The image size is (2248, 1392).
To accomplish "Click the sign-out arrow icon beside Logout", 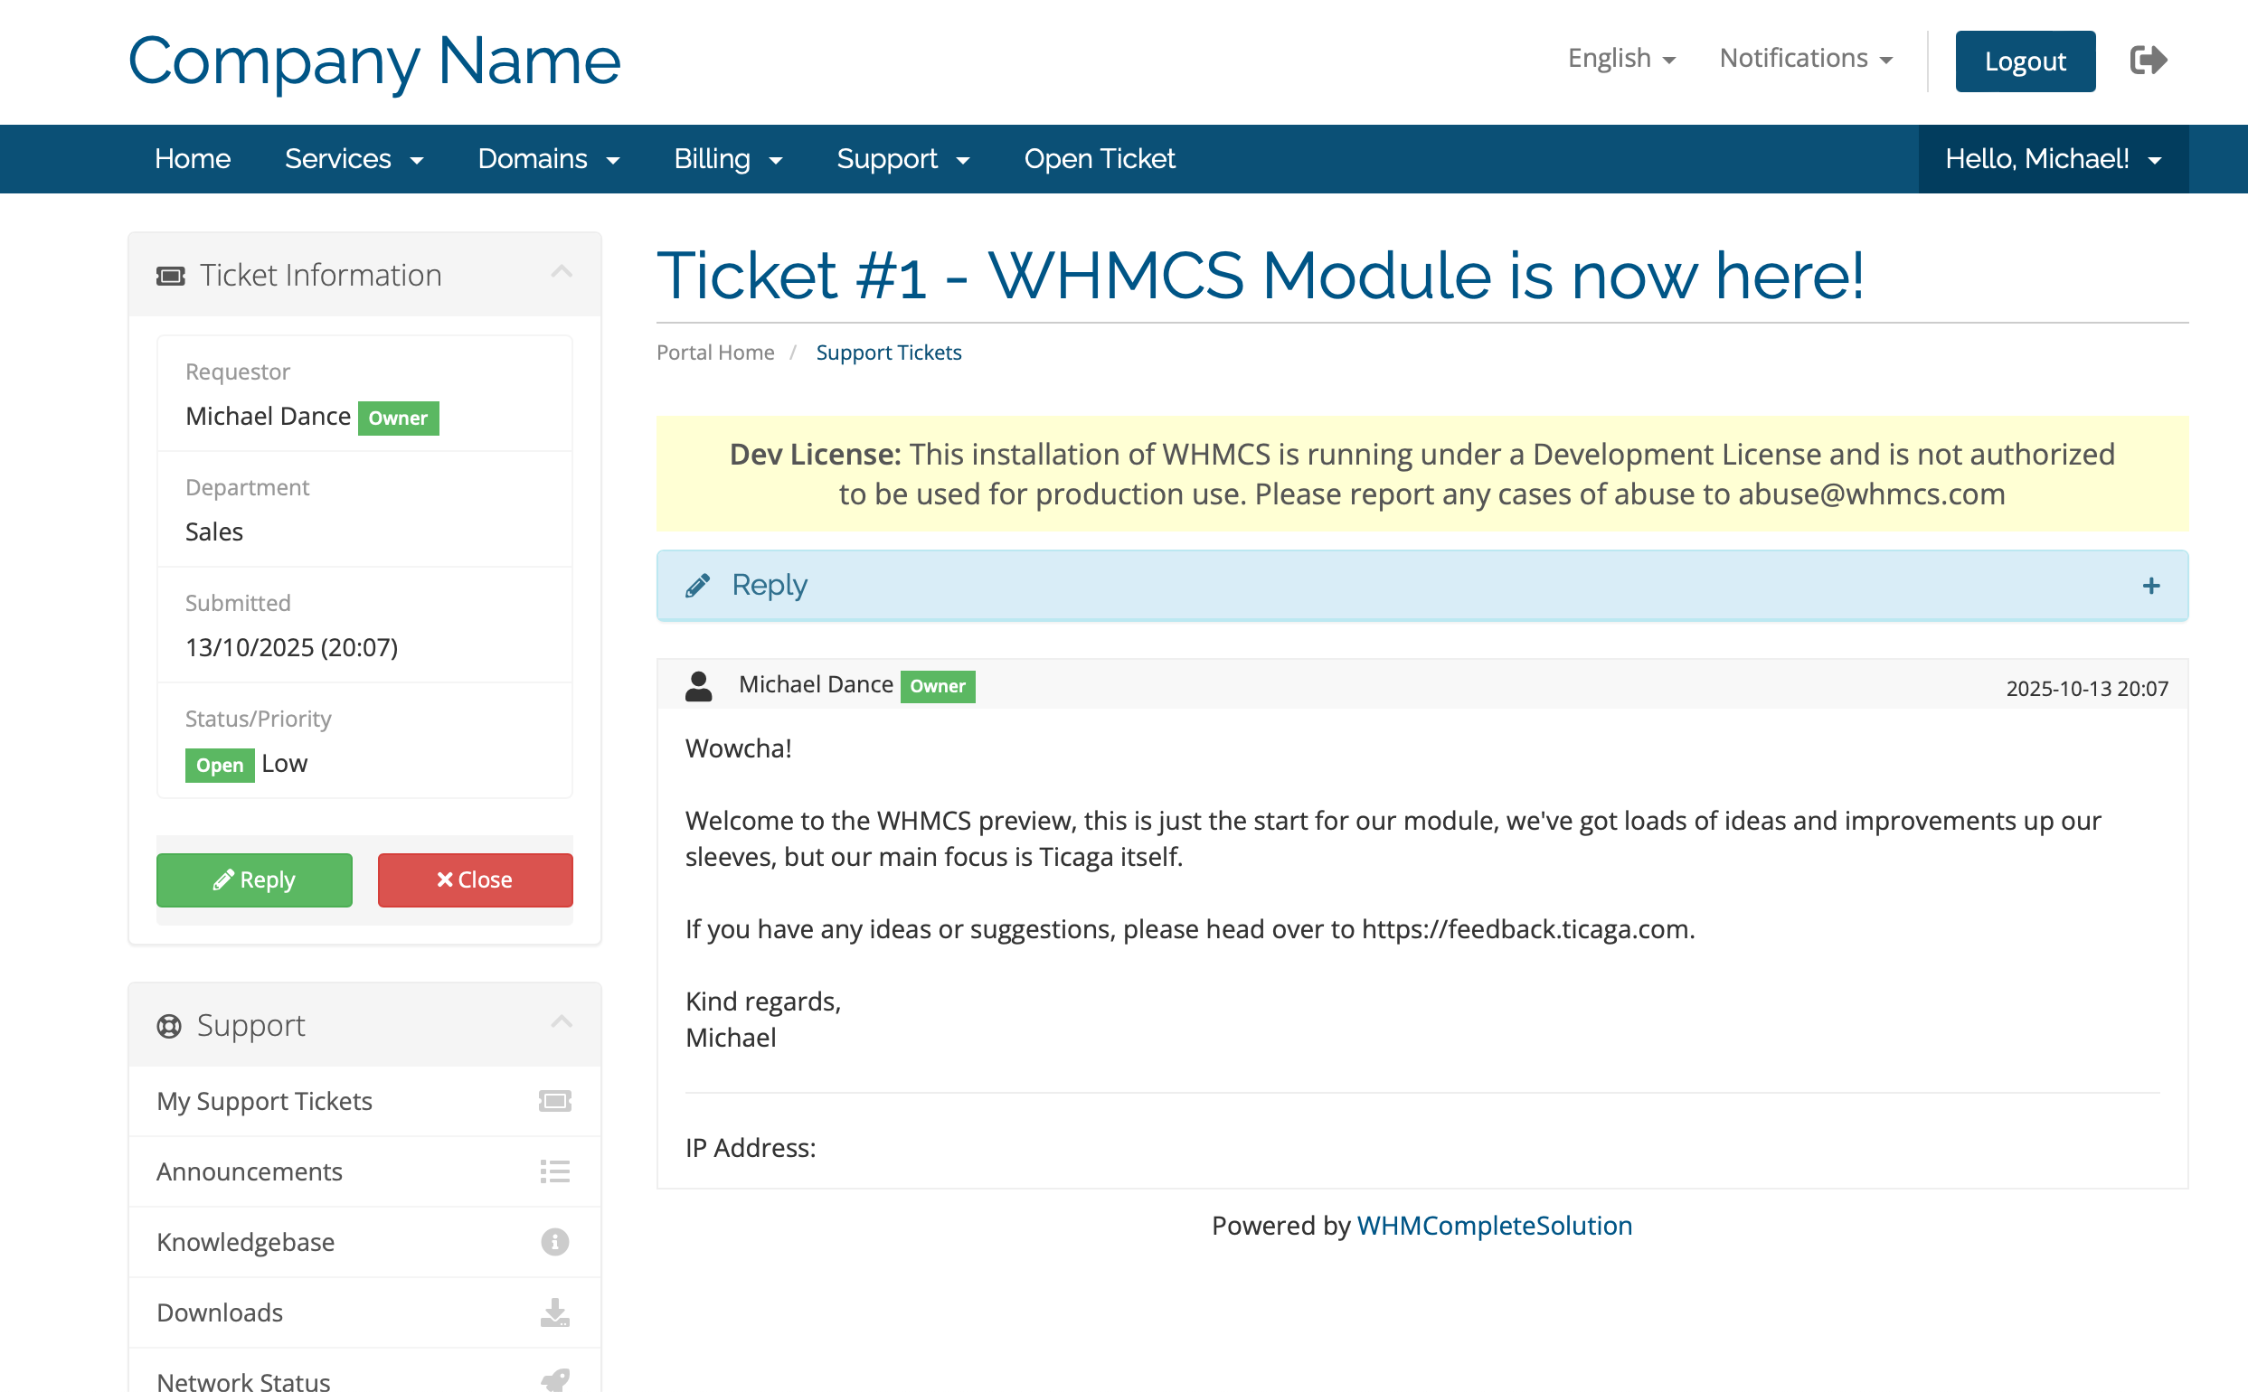I will [2148, 61].
